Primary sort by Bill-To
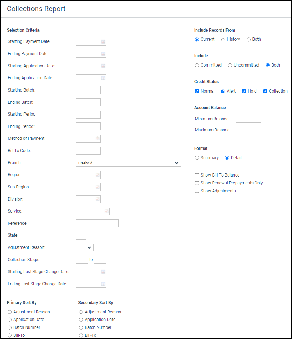This screenshot has width=292, height=339. pos(9,335)
